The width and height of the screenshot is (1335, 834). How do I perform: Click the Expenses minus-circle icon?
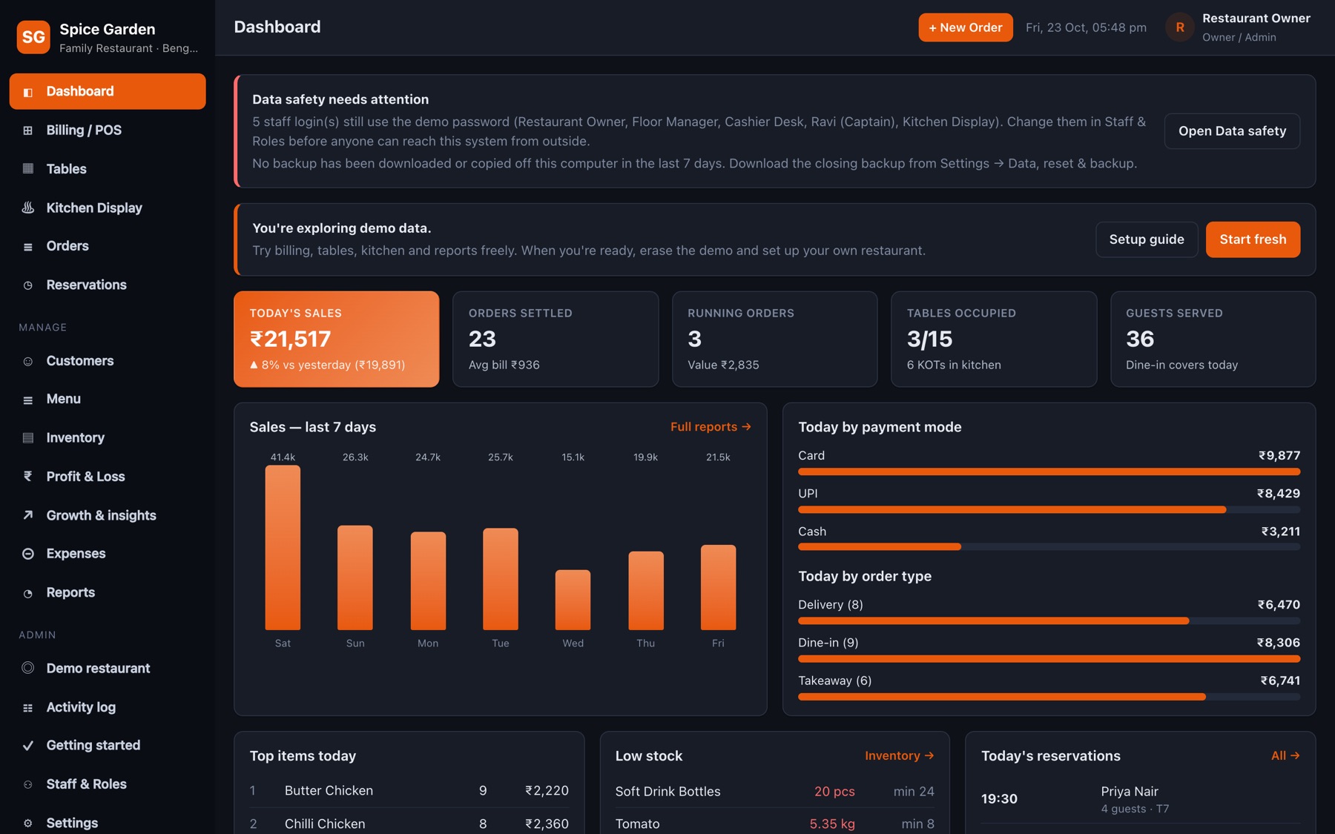28,554
